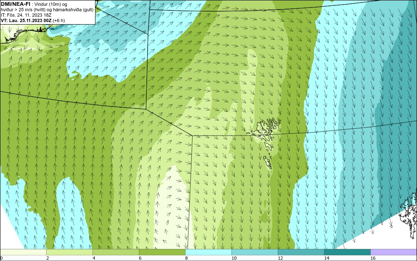The image size is (417, 261).
Task: Click the legend scale label '16'
Action: tap(373, 258)
